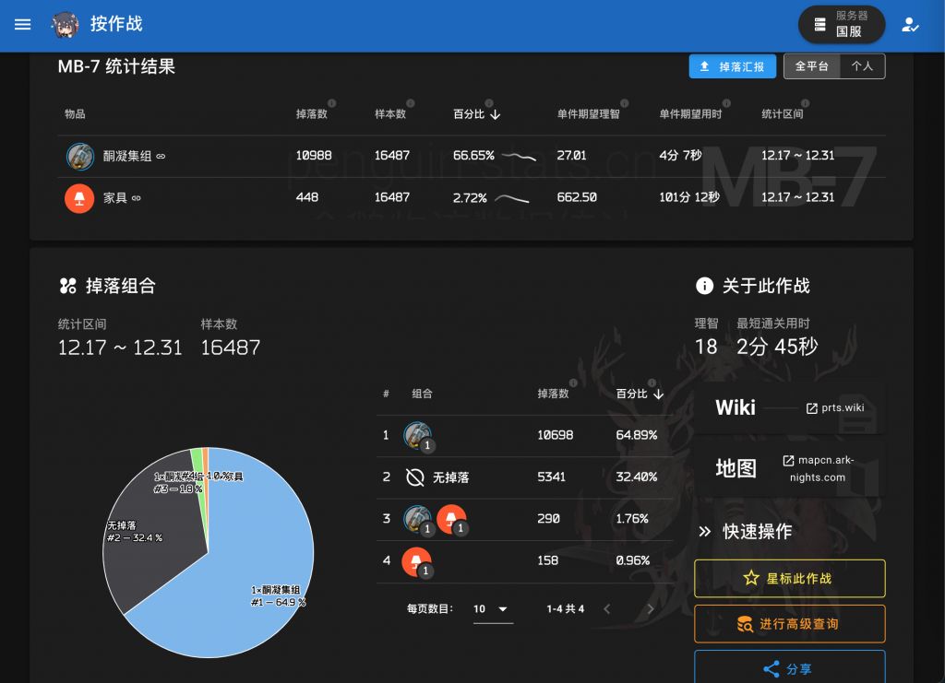Click the 家具 item icon in results table
The height and width of the screenshot is (683, 945).
point(80,197)
